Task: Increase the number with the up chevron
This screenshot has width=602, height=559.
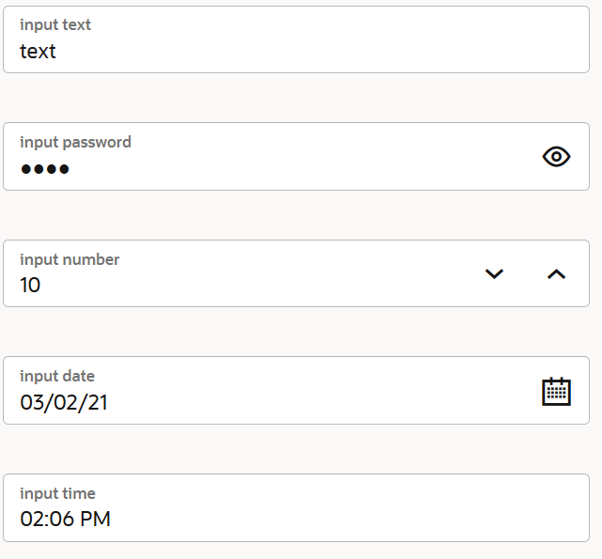Action: click(556, 273)
